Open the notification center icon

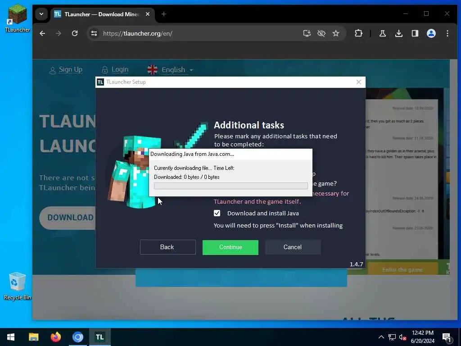[x=447, y=337]
